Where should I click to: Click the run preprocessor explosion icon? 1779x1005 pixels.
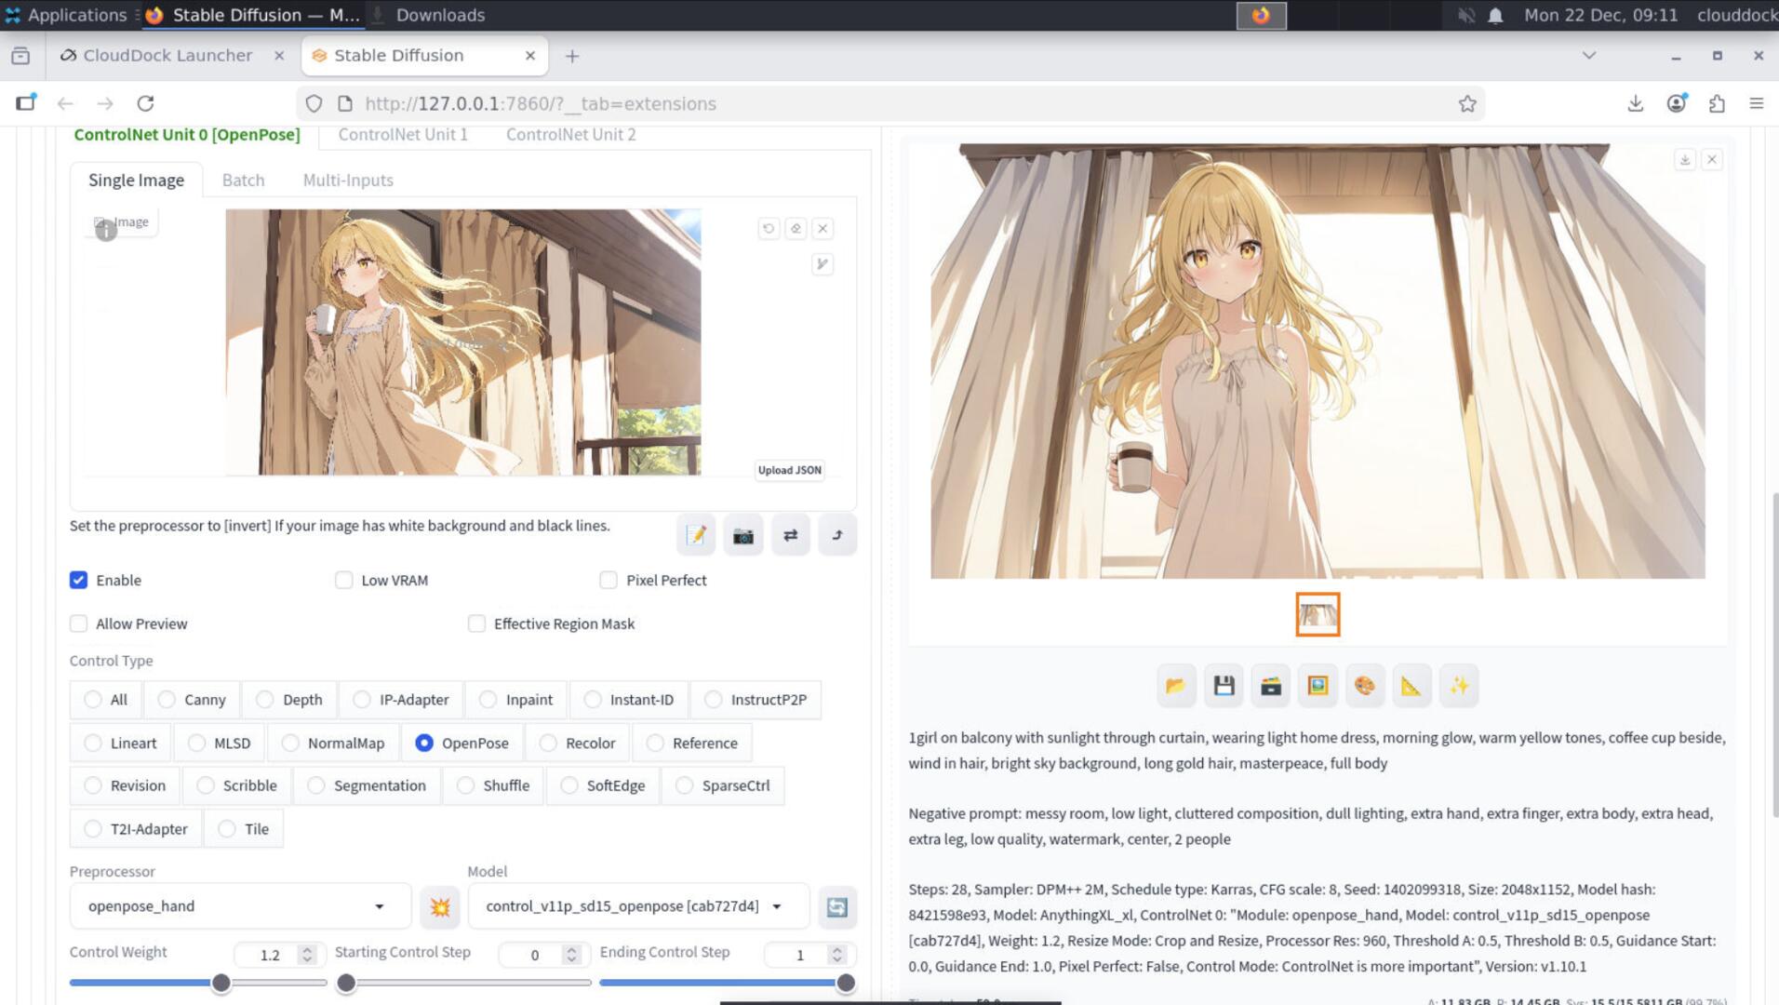pos(440,906)
